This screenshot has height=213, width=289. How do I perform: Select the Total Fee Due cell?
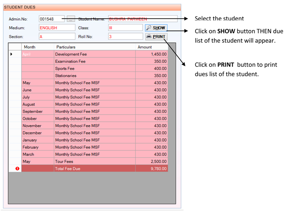pos(95,169)
